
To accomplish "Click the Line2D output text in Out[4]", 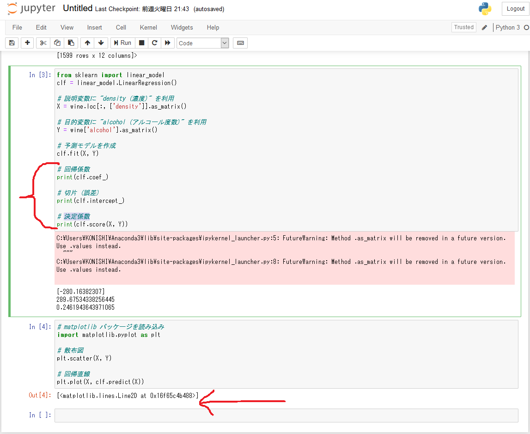I will (128, 396).
